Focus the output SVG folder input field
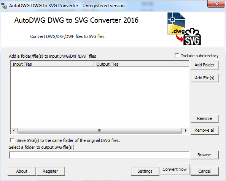This screenshot has width=226, height=181. (99, 155)
